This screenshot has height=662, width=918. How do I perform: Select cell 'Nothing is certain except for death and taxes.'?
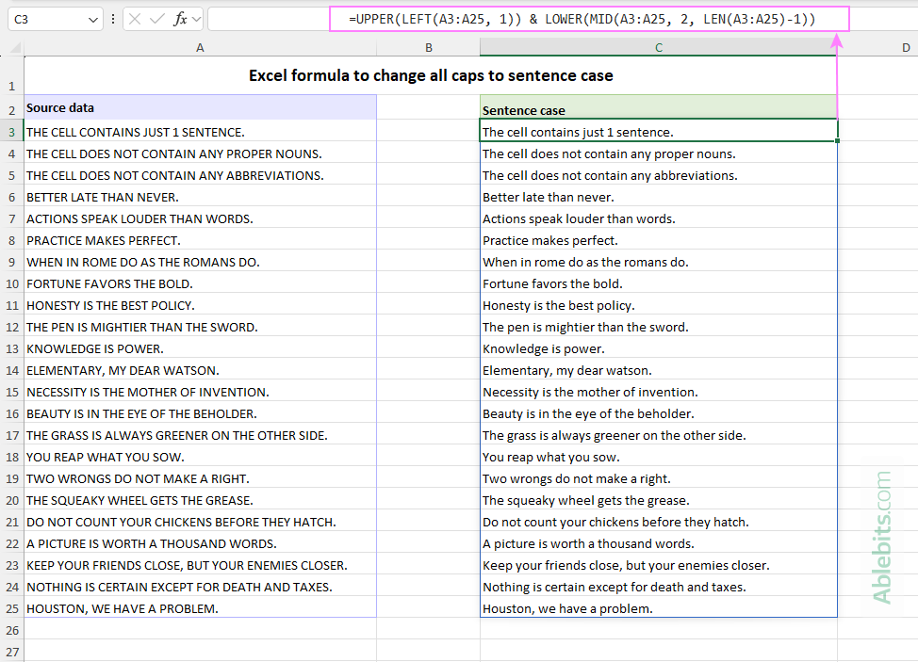[x=659, y=587]
